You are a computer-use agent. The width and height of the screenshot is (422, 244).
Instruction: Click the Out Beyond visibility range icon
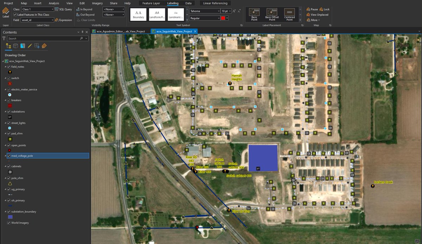pyautogui.click(x=78, y=15)
